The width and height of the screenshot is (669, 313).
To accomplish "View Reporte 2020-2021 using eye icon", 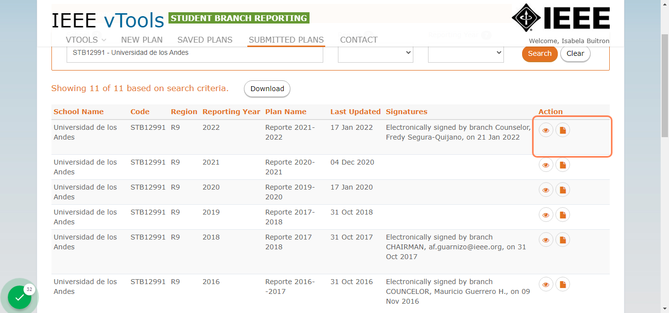I will 546,165.
